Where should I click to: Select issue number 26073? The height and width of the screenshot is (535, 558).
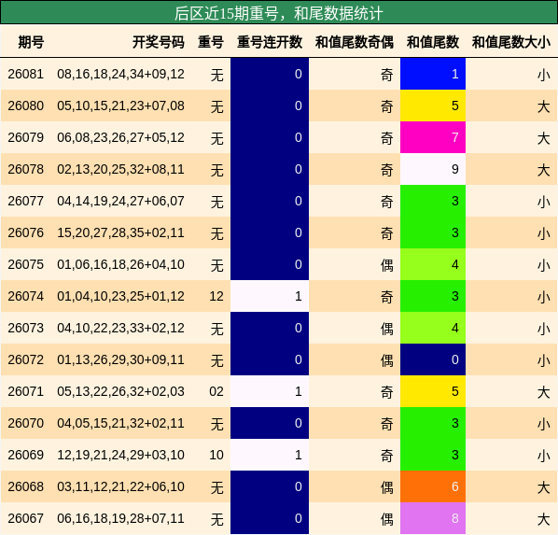click(25, 328)
